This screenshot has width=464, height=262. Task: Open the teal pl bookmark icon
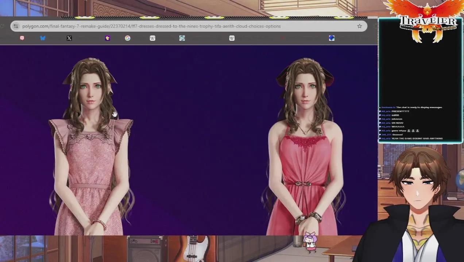point(182,38)
